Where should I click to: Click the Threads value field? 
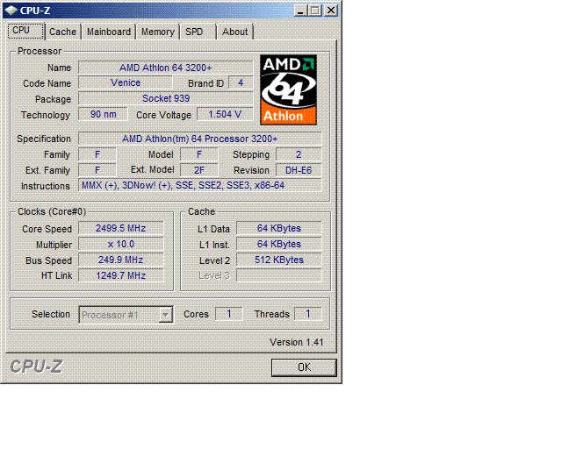[307, 314]
